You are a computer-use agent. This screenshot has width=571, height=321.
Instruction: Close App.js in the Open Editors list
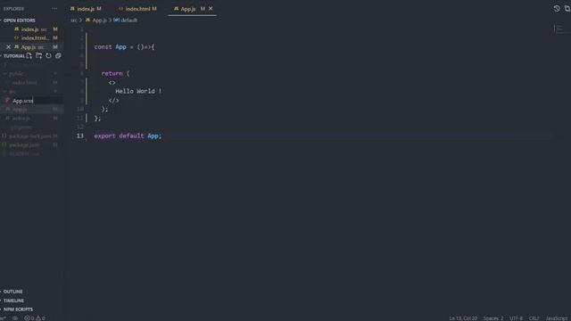8,47
